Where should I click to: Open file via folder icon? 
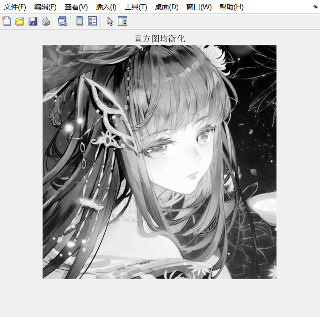tap(19, 21)
